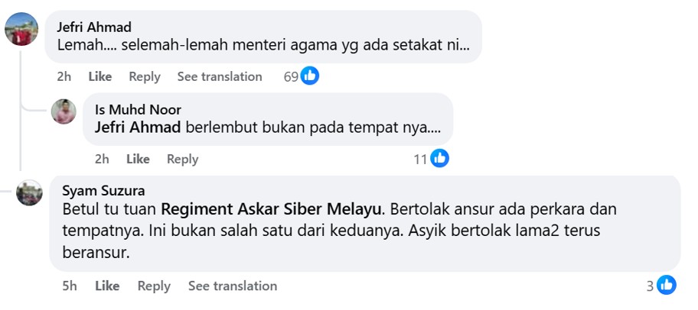Like Syam Suzura's comment

pos(107,286)
